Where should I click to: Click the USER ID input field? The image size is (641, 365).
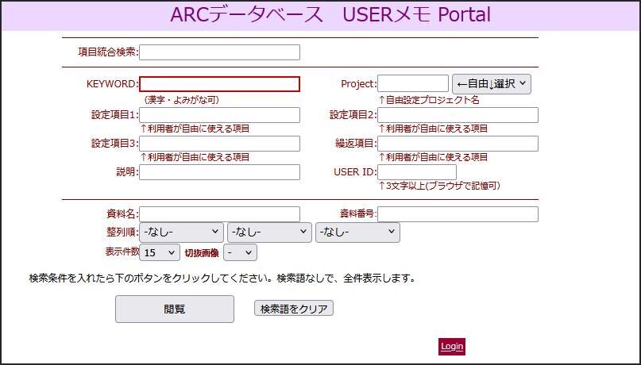[x=416, y=172]
